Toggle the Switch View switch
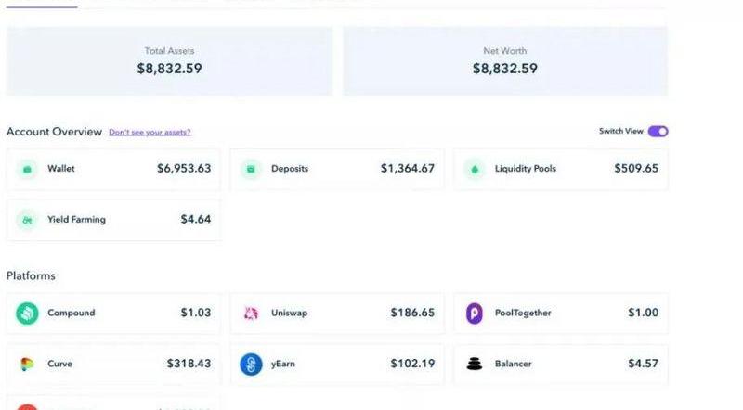The image size is (743, 410). [658, 132]
